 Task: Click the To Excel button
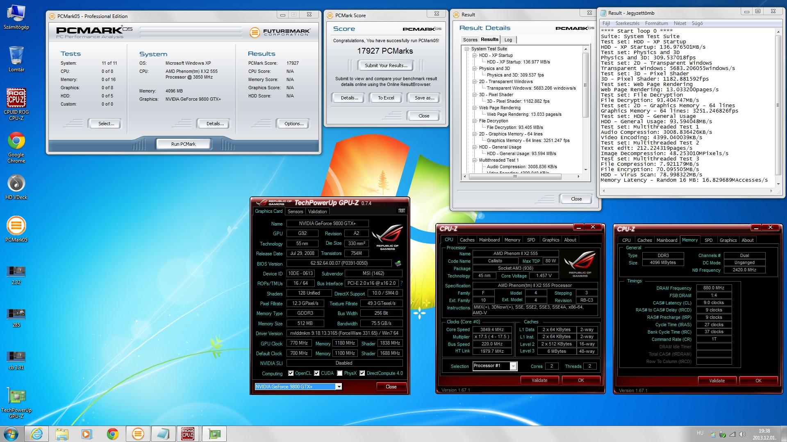386,98
